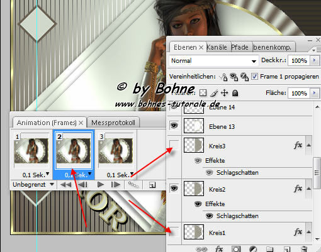
Task: Create new adjustment layer icon
Action: (253, 249)
